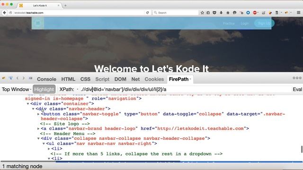Open the Adblock Plus dropdown arrow
The width and height of the screenshot is (303, 170).
[258, 13]
